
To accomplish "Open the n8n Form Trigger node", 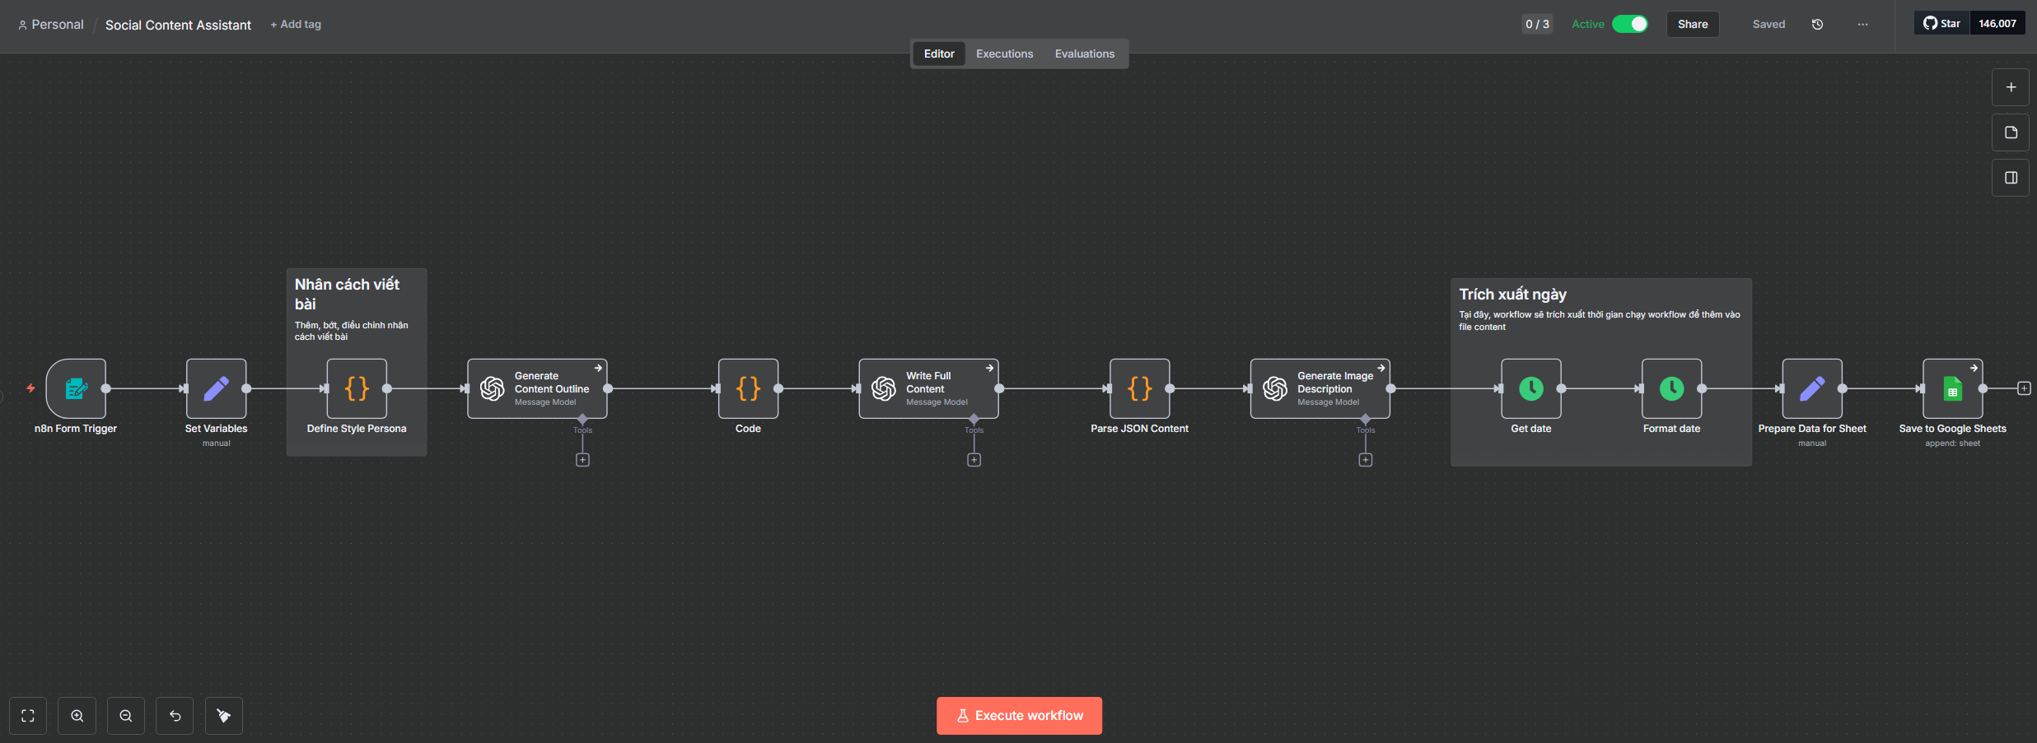I will 76,388.
